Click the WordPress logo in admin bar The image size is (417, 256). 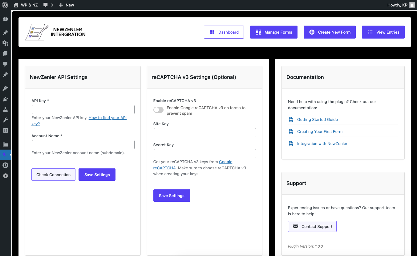[5, 5]
